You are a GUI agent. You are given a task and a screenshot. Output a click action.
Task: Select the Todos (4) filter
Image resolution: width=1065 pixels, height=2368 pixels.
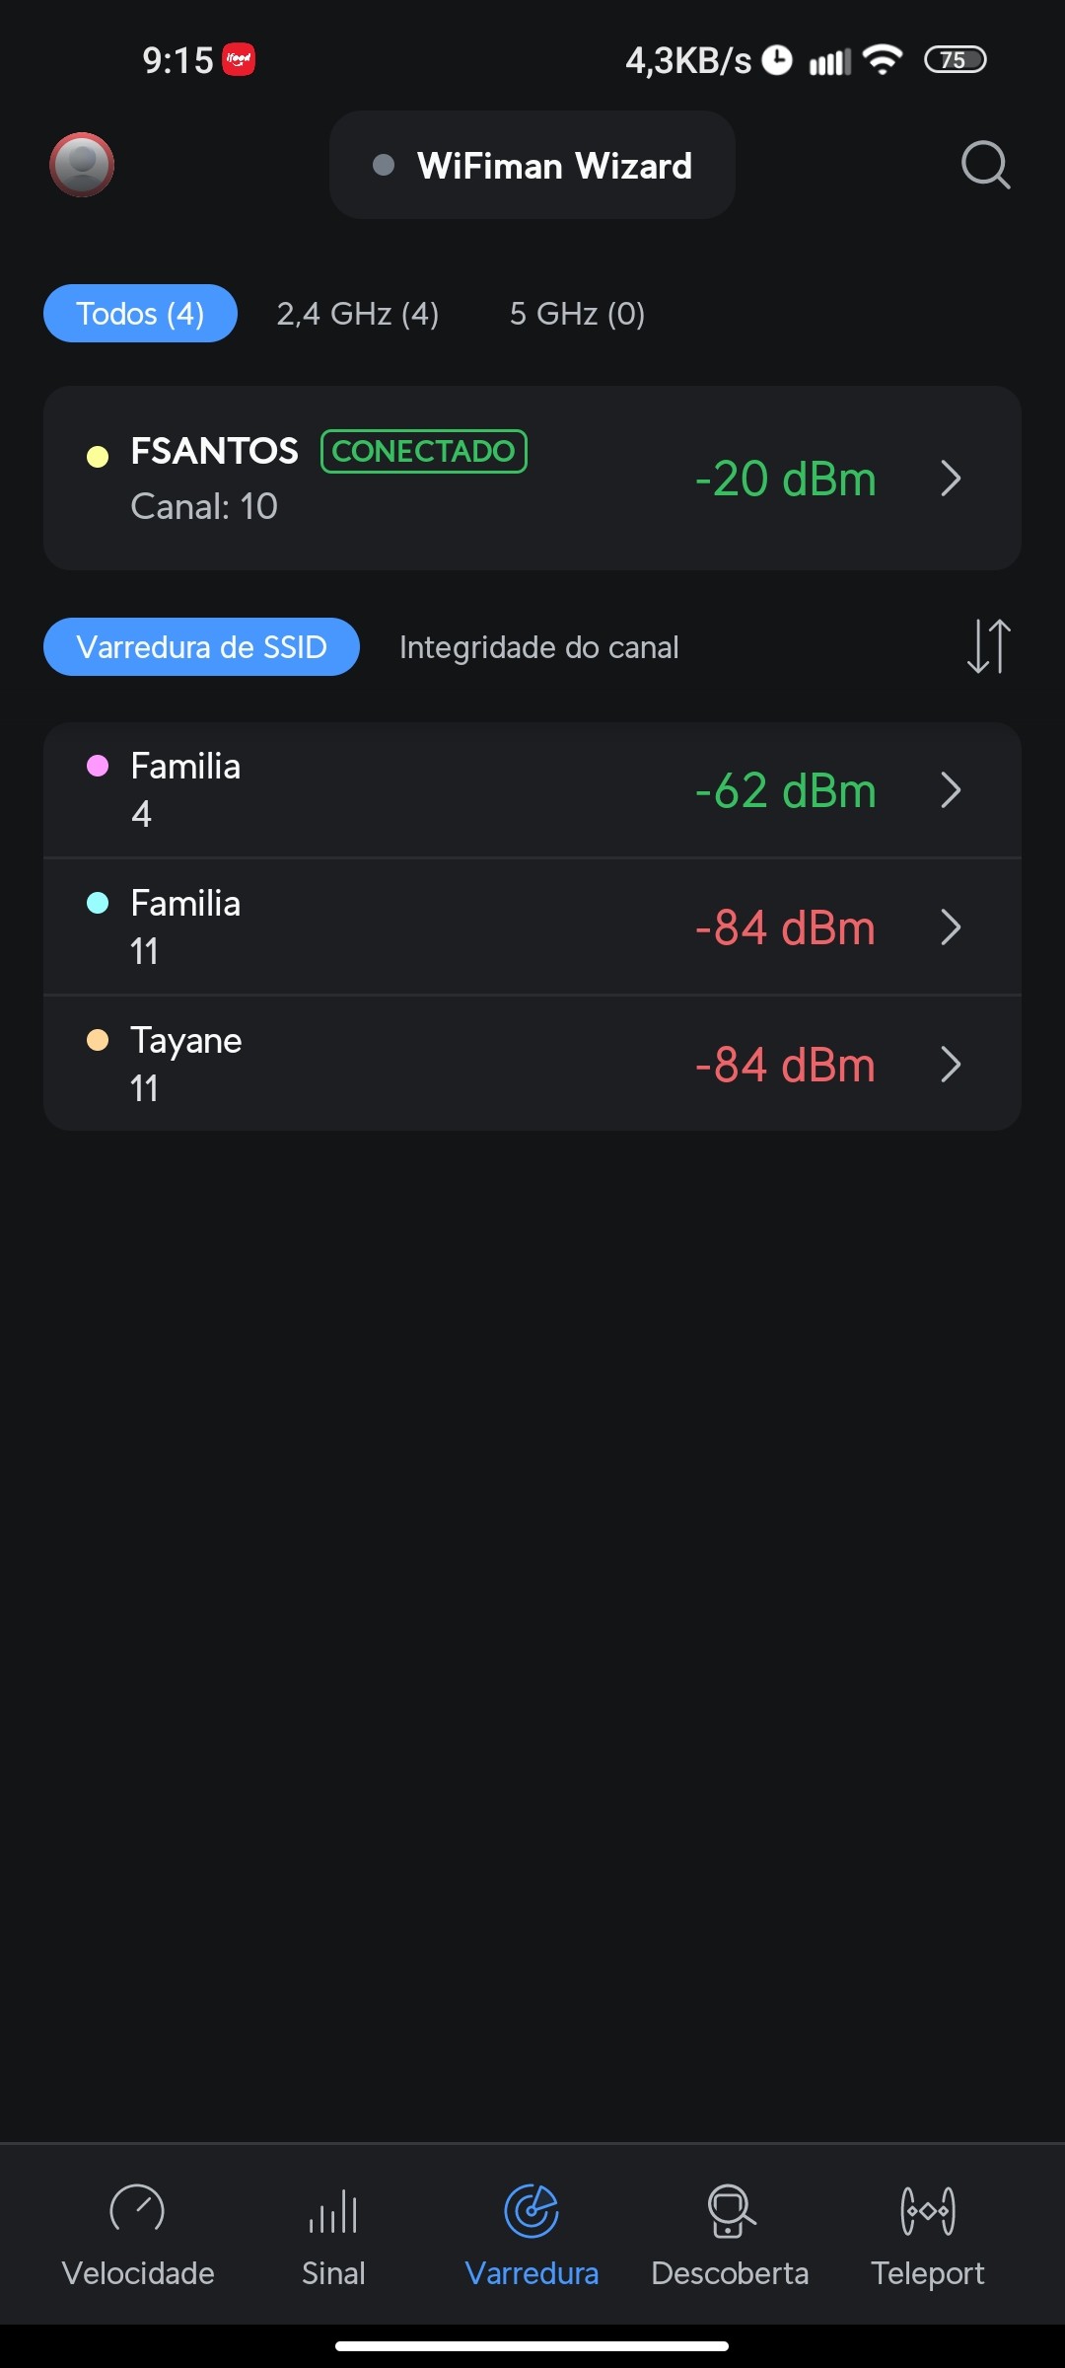(140, 314)
